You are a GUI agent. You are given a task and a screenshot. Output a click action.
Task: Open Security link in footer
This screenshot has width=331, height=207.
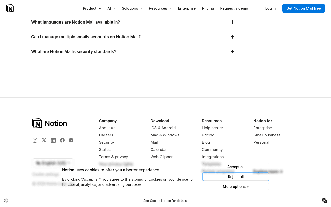(x=107, y=142)
